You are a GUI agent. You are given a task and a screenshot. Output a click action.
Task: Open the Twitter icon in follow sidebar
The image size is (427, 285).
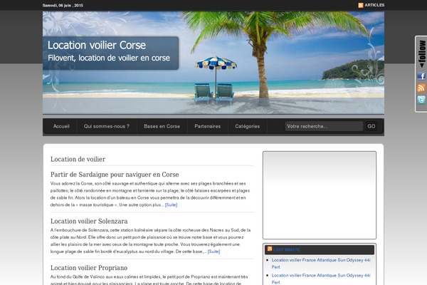click(x=421, y=100)
